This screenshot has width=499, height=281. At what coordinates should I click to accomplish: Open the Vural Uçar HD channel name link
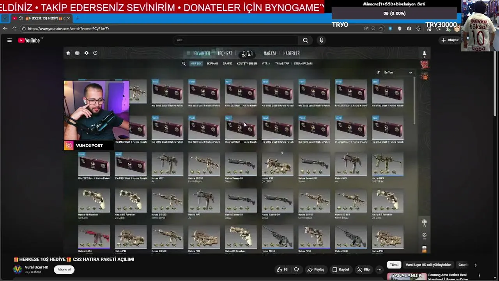point(37,267)
